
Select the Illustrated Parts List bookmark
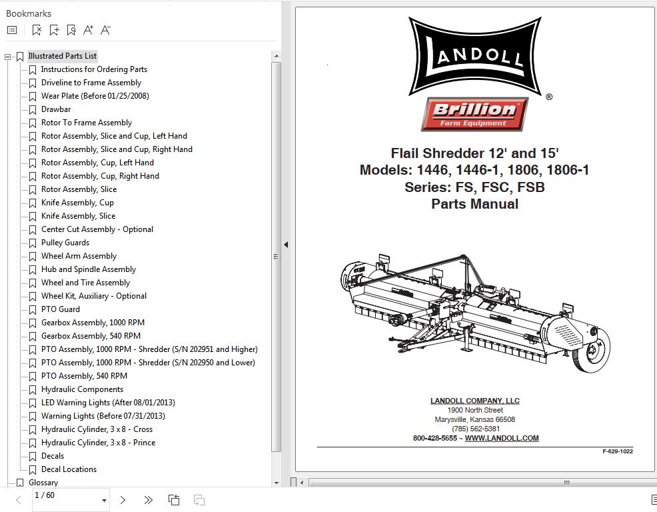click(63, 56)
